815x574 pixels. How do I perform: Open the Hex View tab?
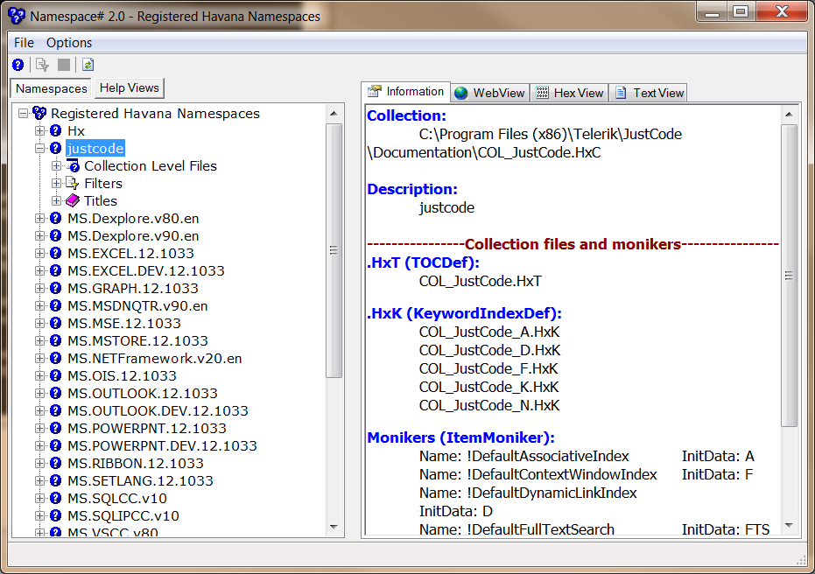tap(570, 93)
